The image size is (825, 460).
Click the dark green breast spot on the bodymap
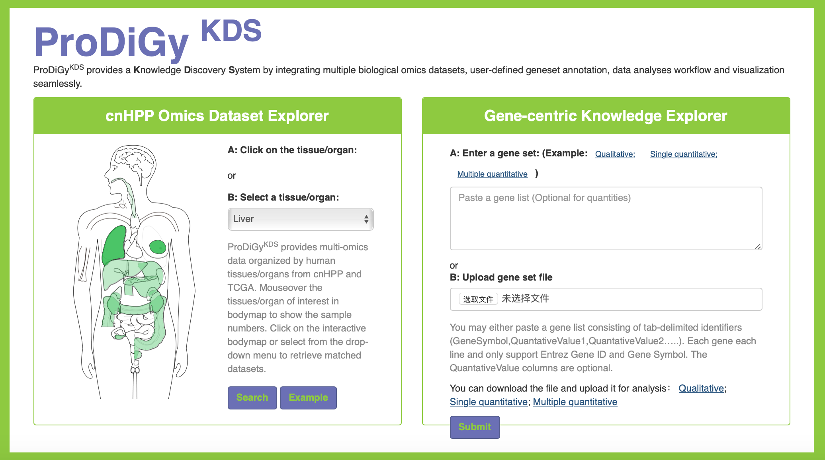pyautogui.click(x=157, y=247)
